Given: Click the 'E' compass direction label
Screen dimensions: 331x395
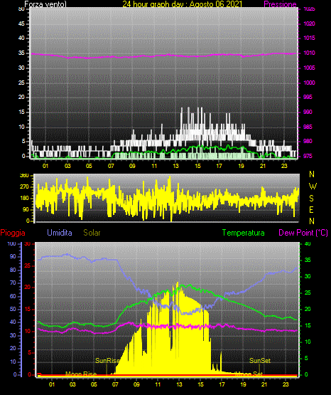Looking at the screenshot, I should click(311, 210).
